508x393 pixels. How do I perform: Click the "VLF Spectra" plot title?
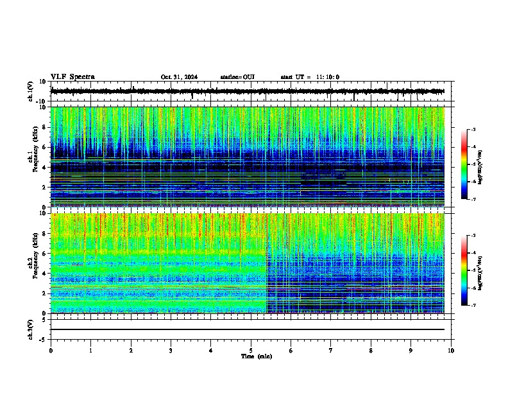[x=72, y=77]
